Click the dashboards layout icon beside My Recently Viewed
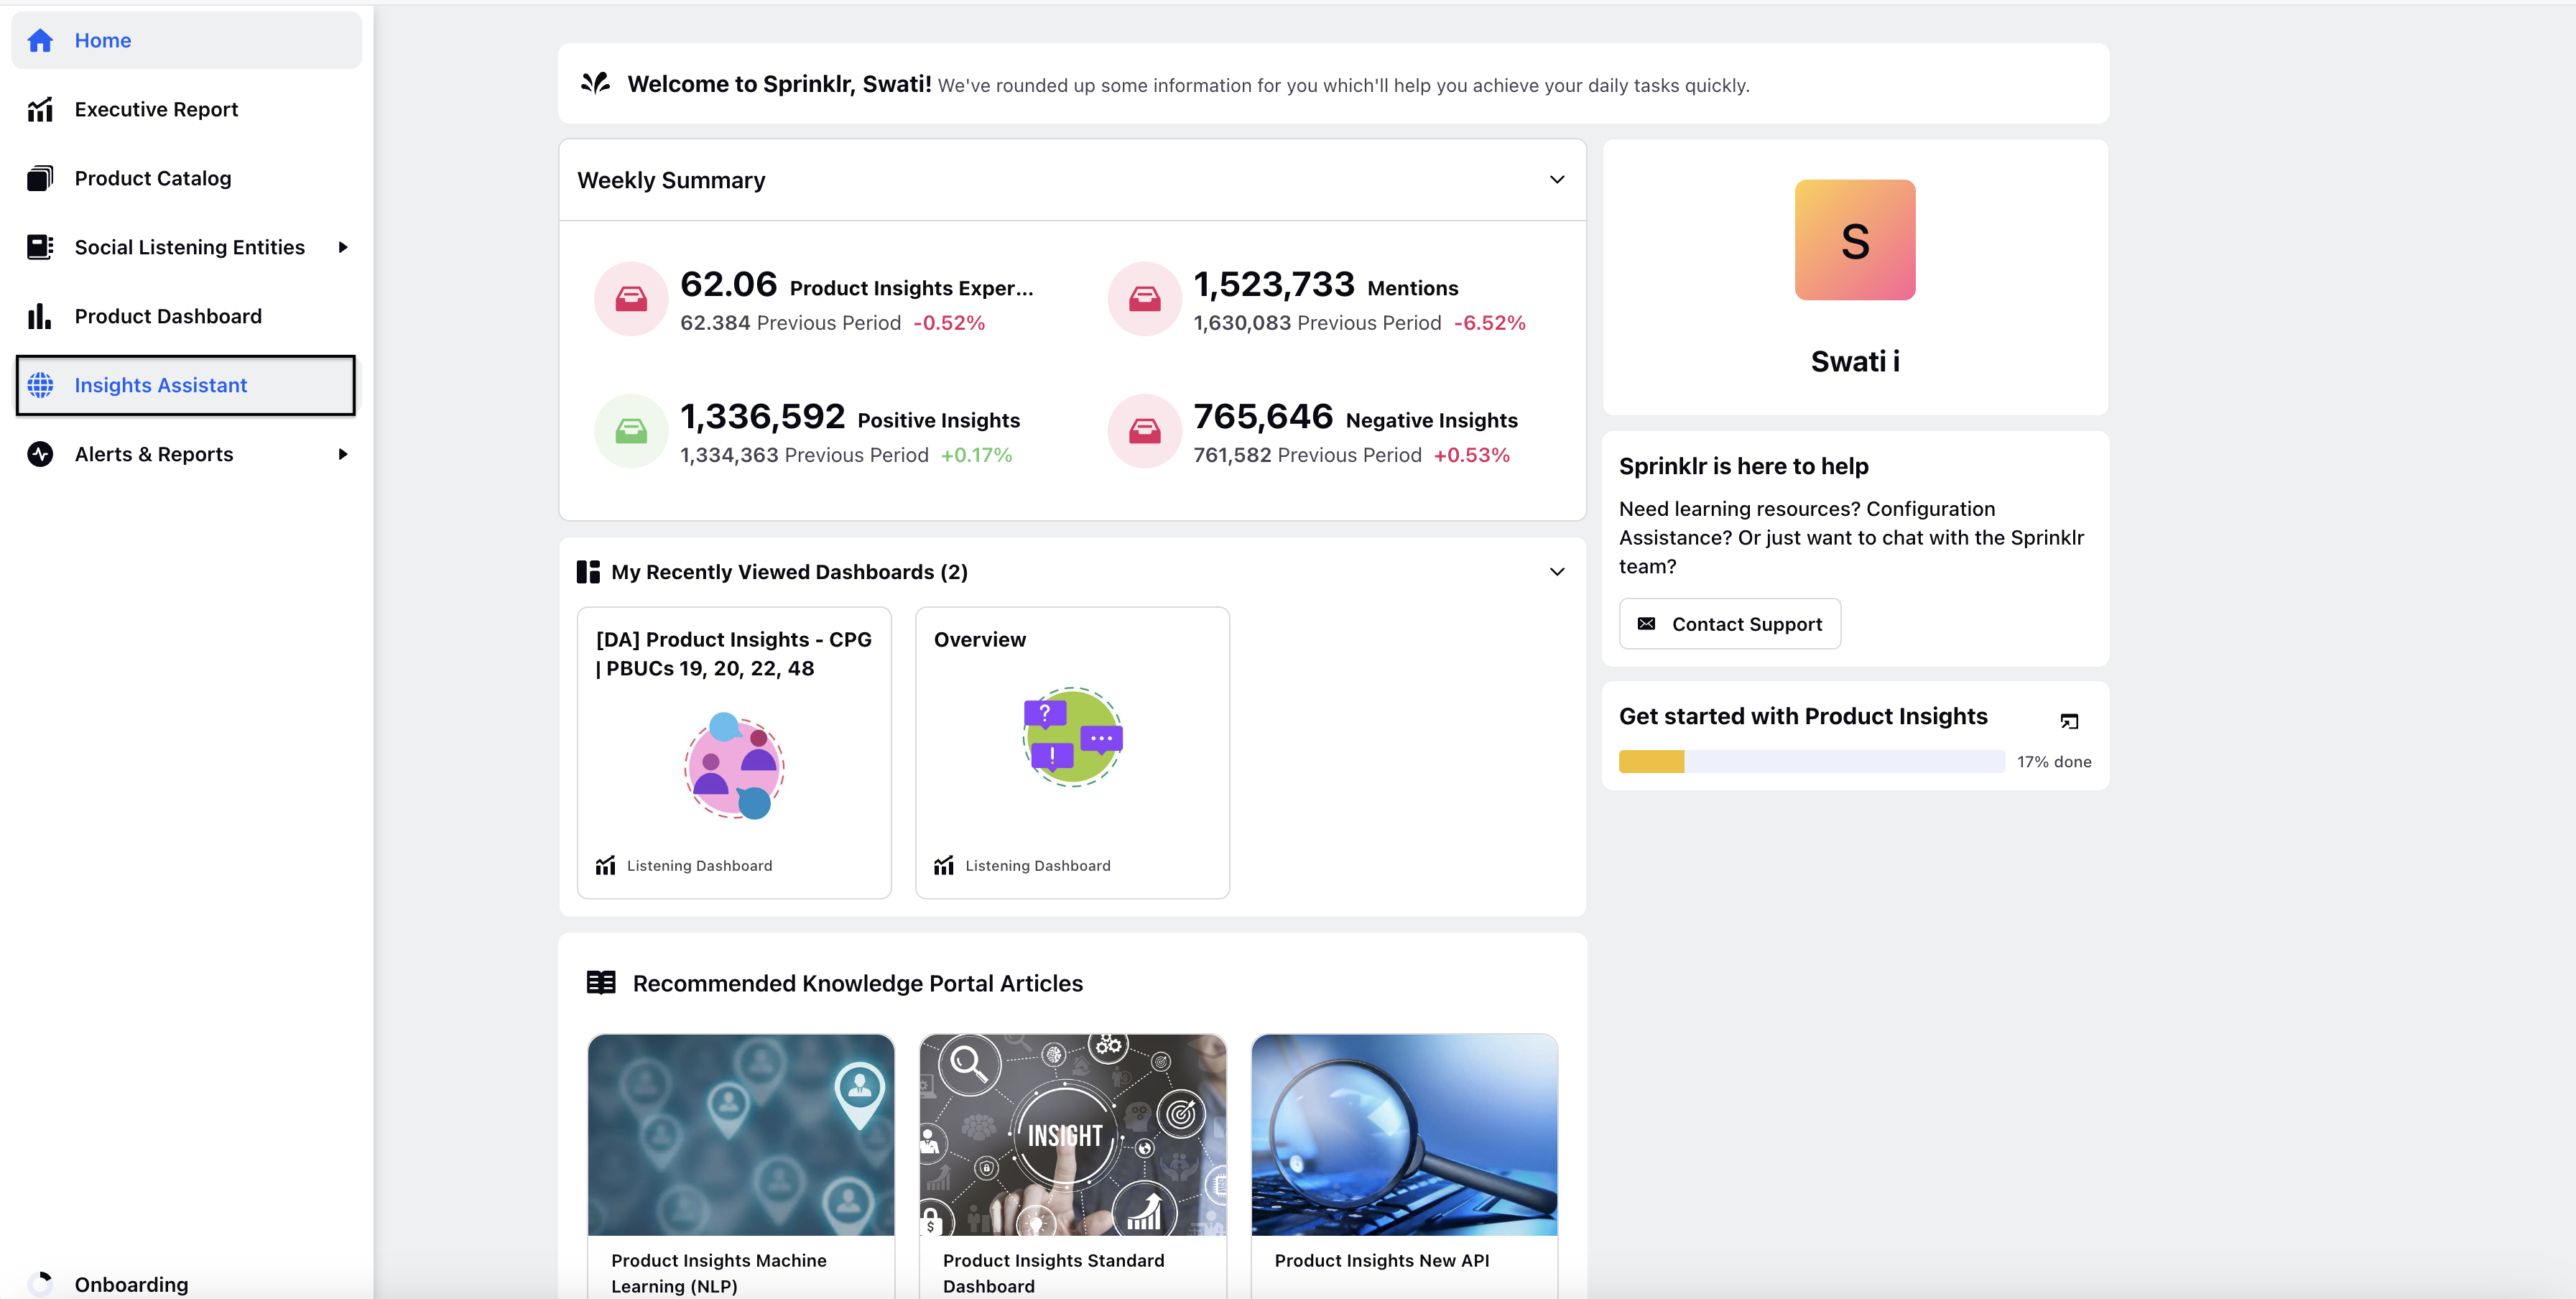2576x1299 pixels. point(588,572)
